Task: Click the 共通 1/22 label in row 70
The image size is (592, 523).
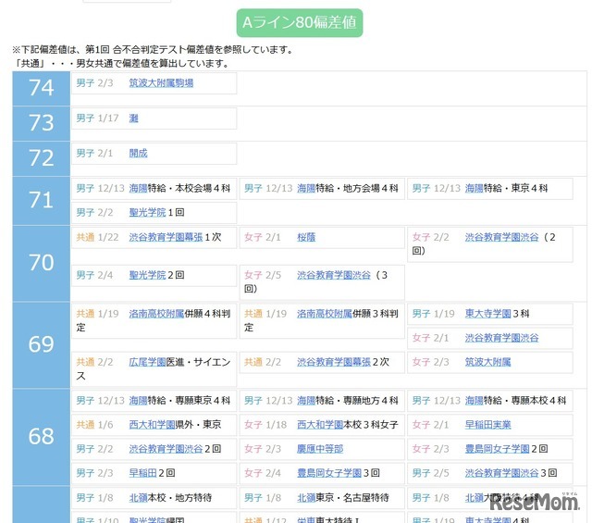Action: (x=97, y=237)
